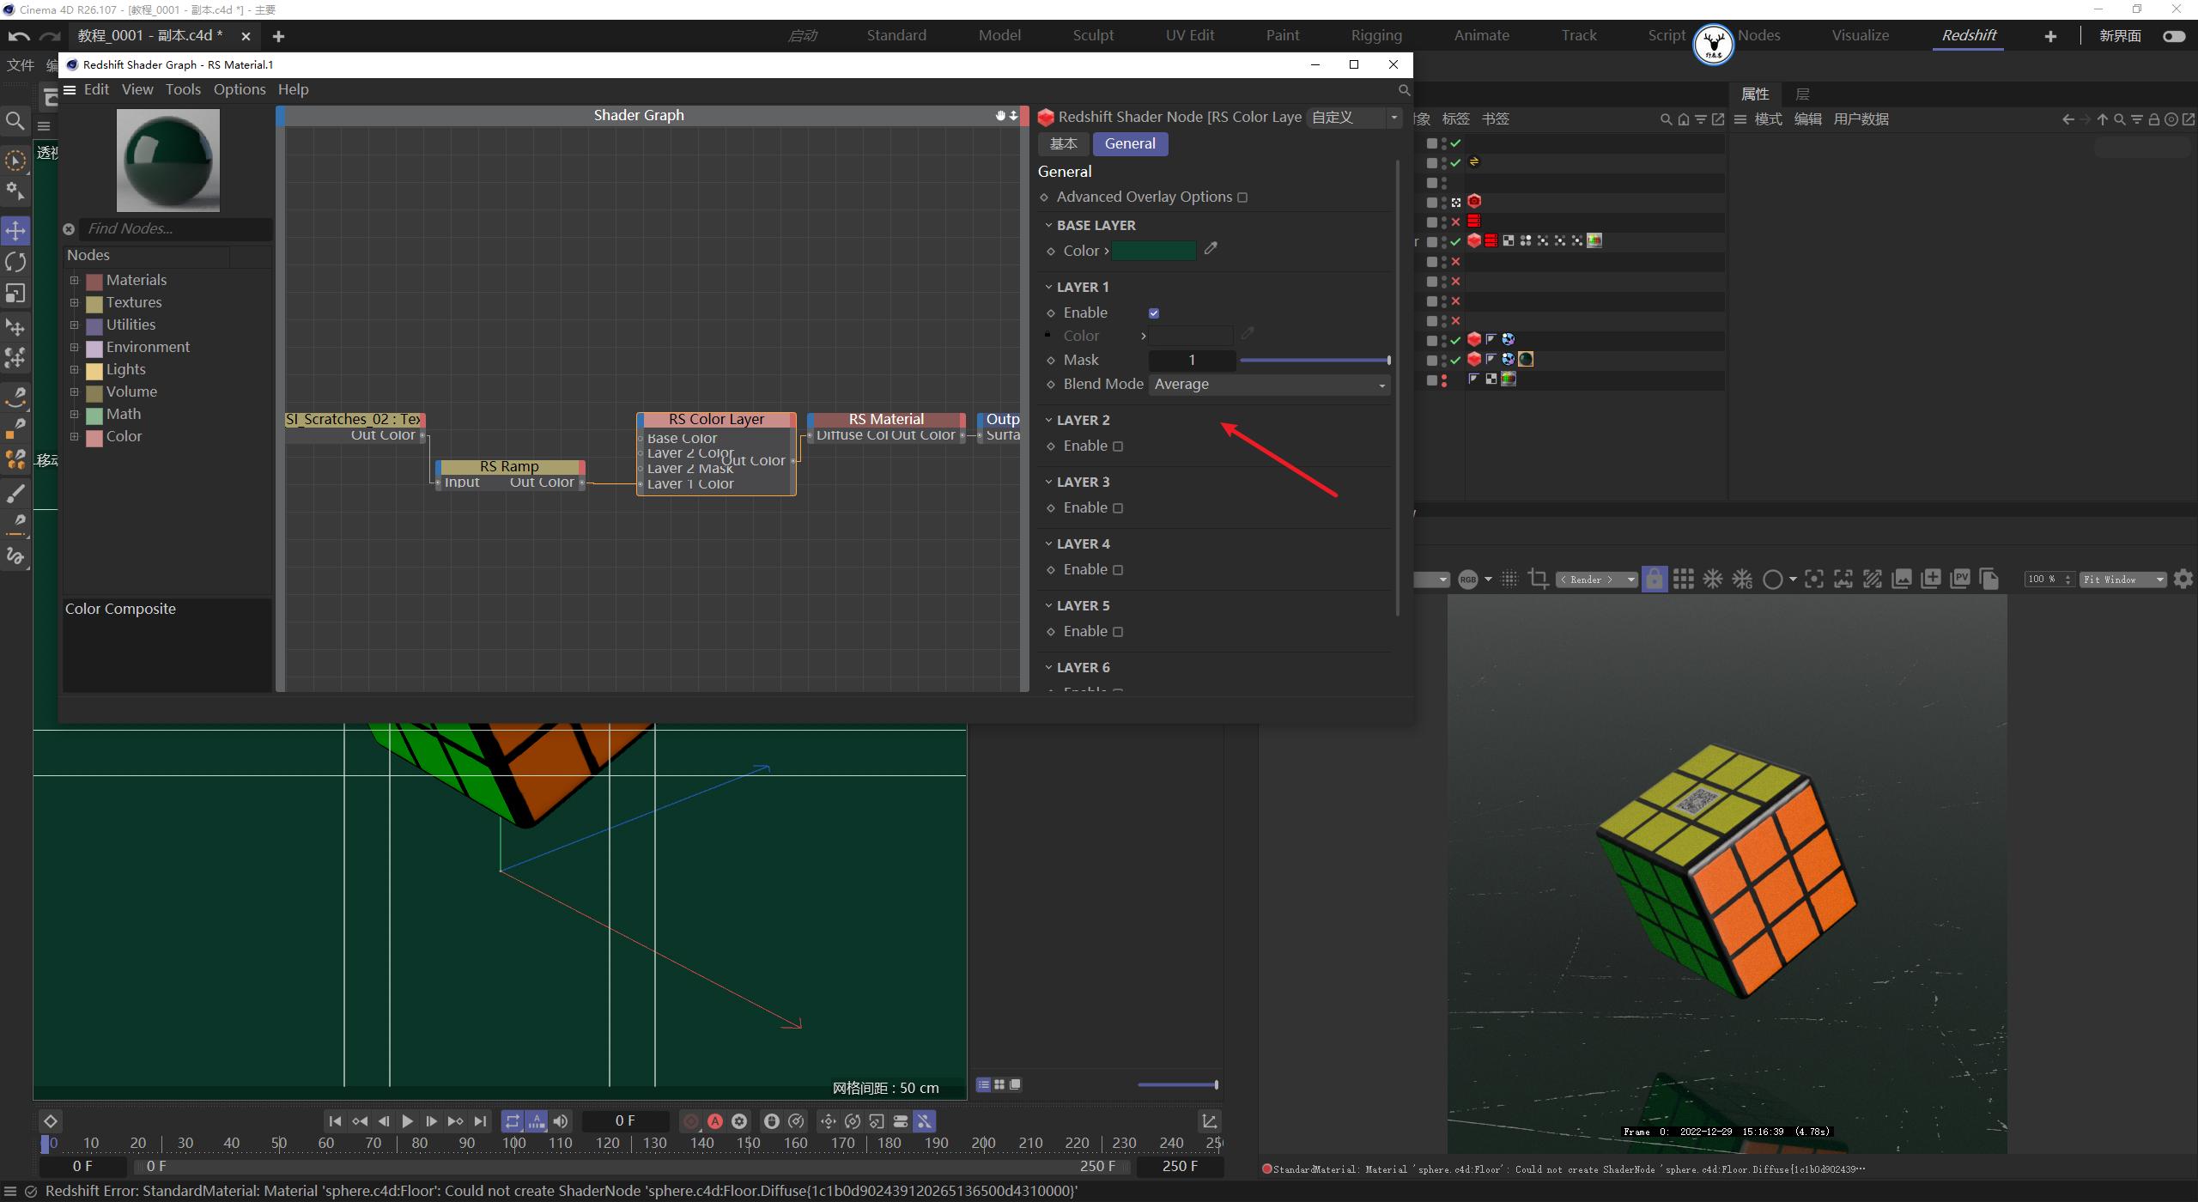Click the green Base Layer color swatch

[x=1153, y=250]
